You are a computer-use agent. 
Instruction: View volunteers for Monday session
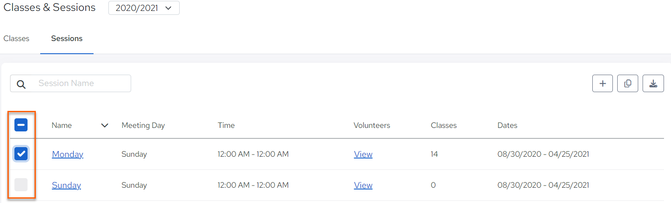(x=363, y=154)
